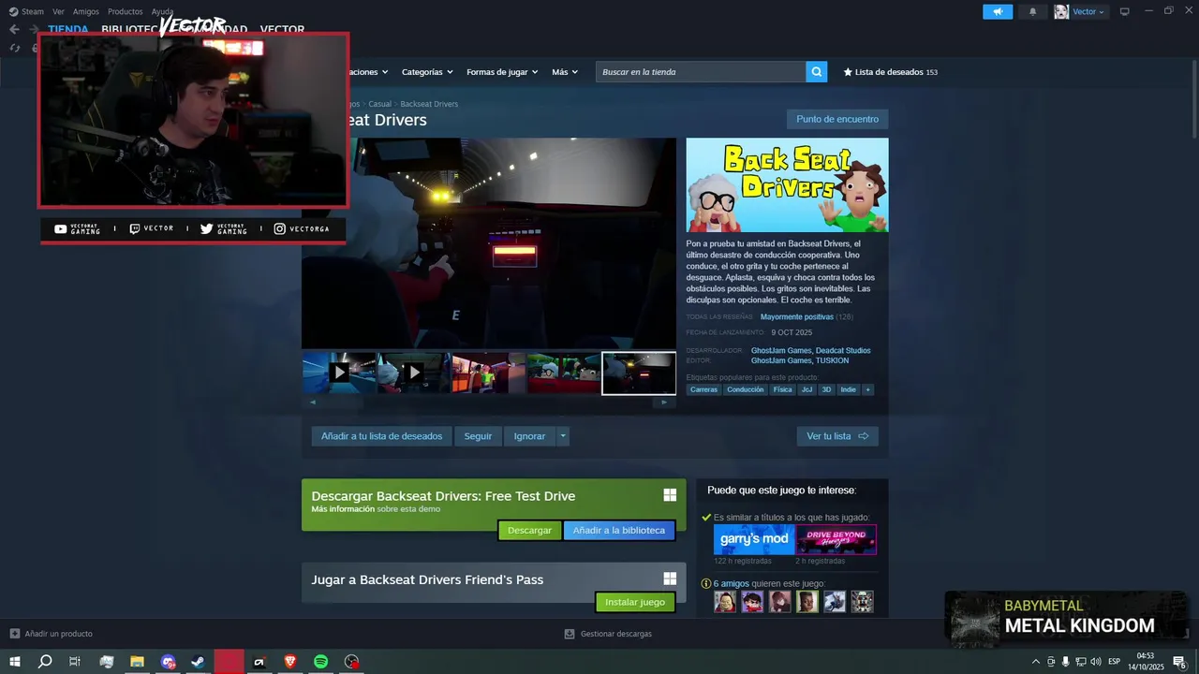The height and width of the screenshot is (674, 1199).
Task: Click the Física tag
Action: pos(782,389)
